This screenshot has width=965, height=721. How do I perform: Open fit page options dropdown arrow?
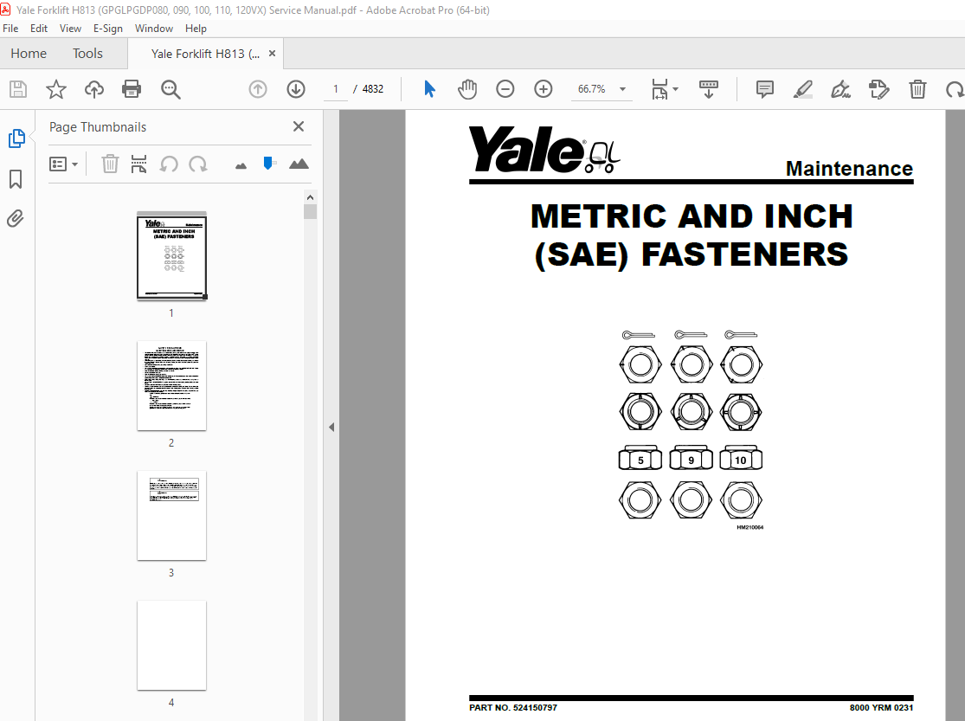pyautogui.click(x=676, y=89)
